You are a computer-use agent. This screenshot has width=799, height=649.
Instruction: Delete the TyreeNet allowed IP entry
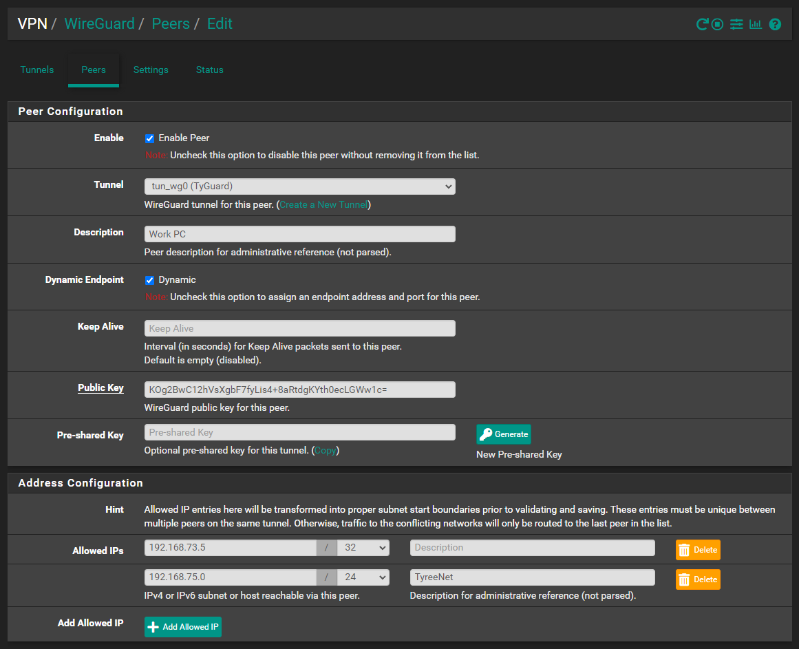[698, 579]
